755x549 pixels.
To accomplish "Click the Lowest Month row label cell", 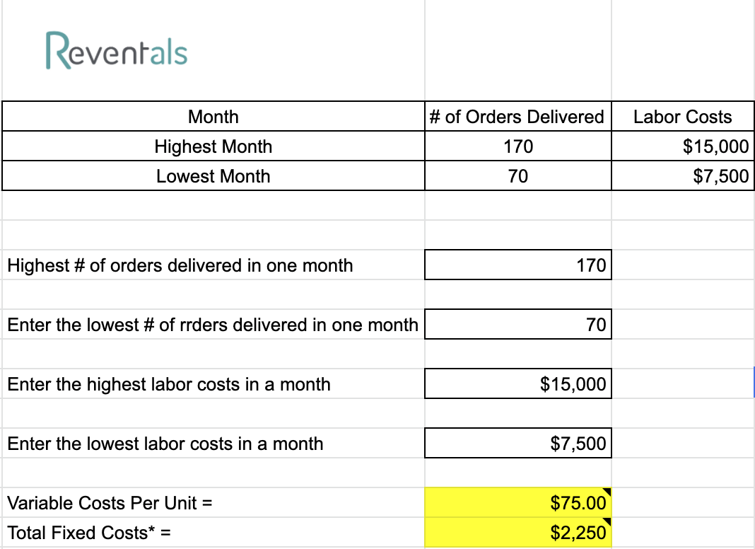I will [213, 176].
